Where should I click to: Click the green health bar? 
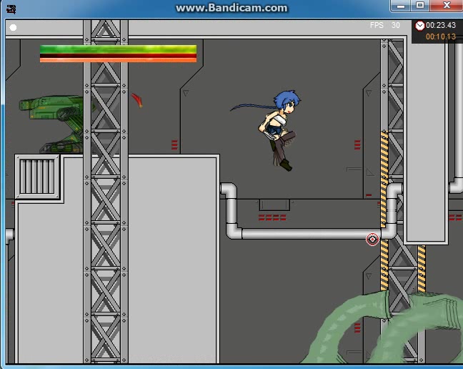118,49
